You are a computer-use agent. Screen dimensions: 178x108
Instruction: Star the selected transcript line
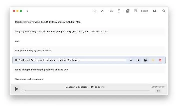click(x=153, y=60)
